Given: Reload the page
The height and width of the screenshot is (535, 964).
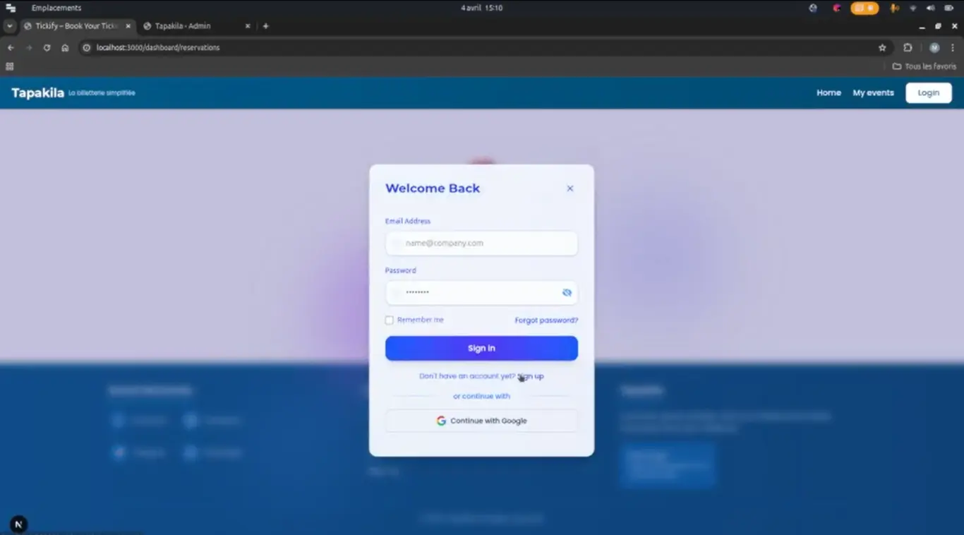Looking at the screenshot, I should 47,48.
